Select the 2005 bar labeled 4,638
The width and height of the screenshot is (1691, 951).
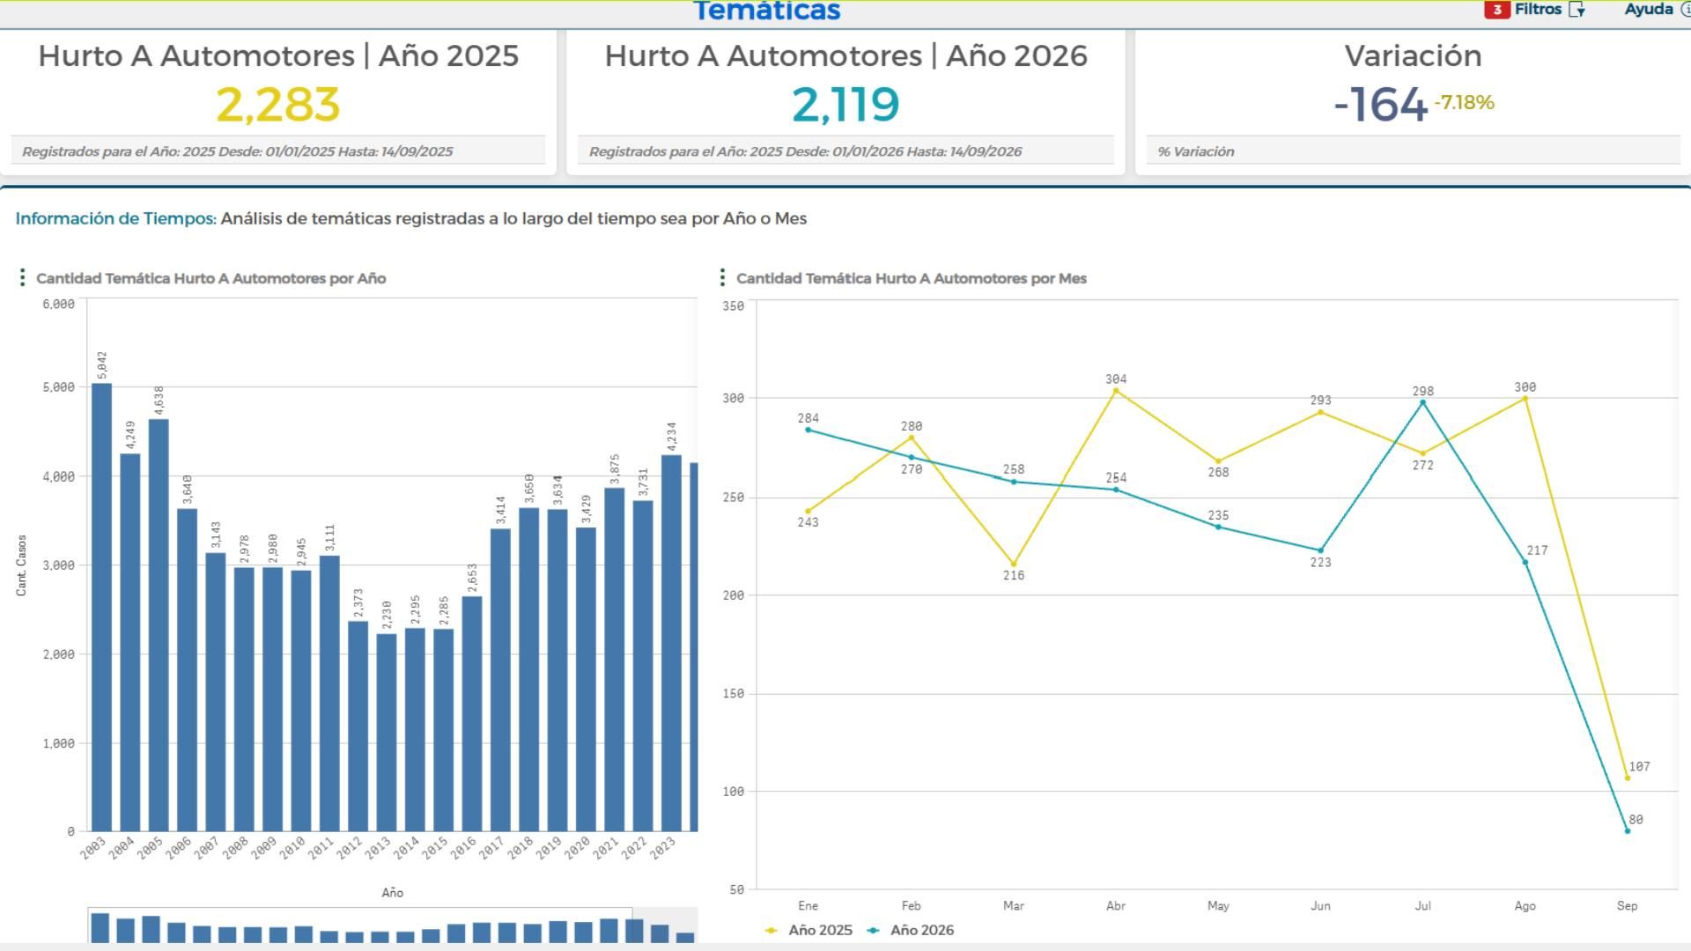[x=159, y=625]
